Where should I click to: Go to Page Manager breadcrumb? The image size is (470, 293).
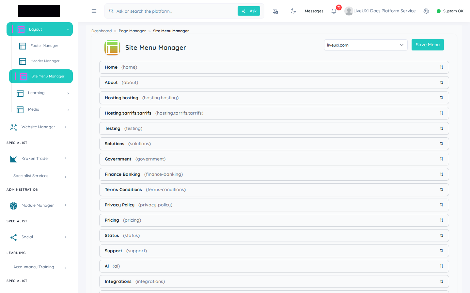[132, 31]
